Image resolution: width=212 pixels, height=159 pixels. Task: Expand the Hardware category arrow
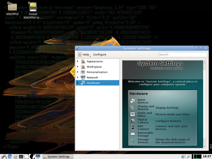click(x=78, y=83)
